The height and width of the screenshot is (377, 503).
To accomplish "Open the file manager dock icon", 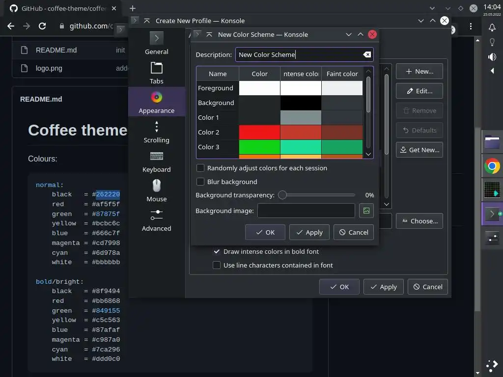I will (492, 142).
